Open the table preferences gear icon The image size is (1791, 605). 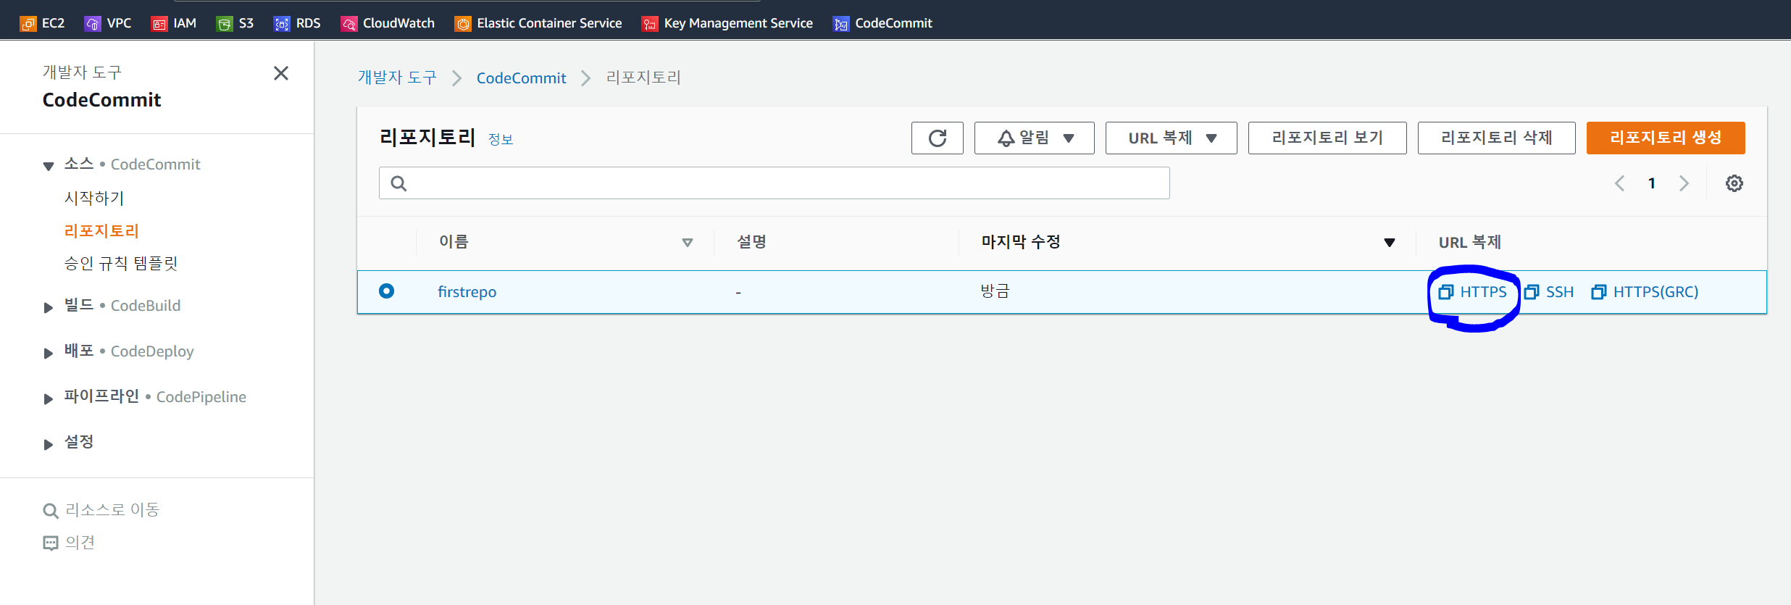[1734, 183]
